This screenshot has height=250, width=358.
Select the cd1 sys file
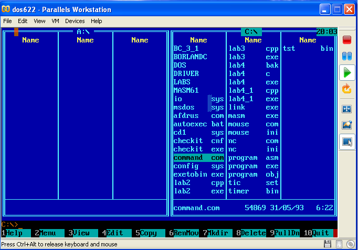[198, 133]
